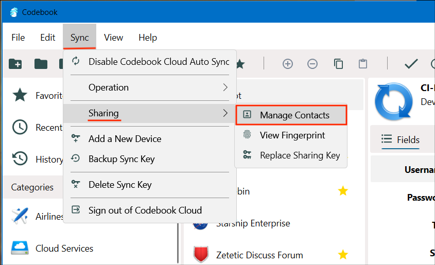Image resolution: width=435 pixels, height=265 pixels.
Task: Expand the Operation submenu
Action: [x=150, y=87]
